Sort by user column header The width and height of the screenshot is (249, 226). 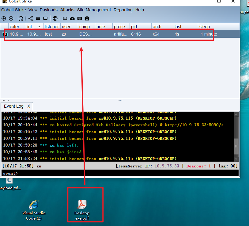coord(69,27)
